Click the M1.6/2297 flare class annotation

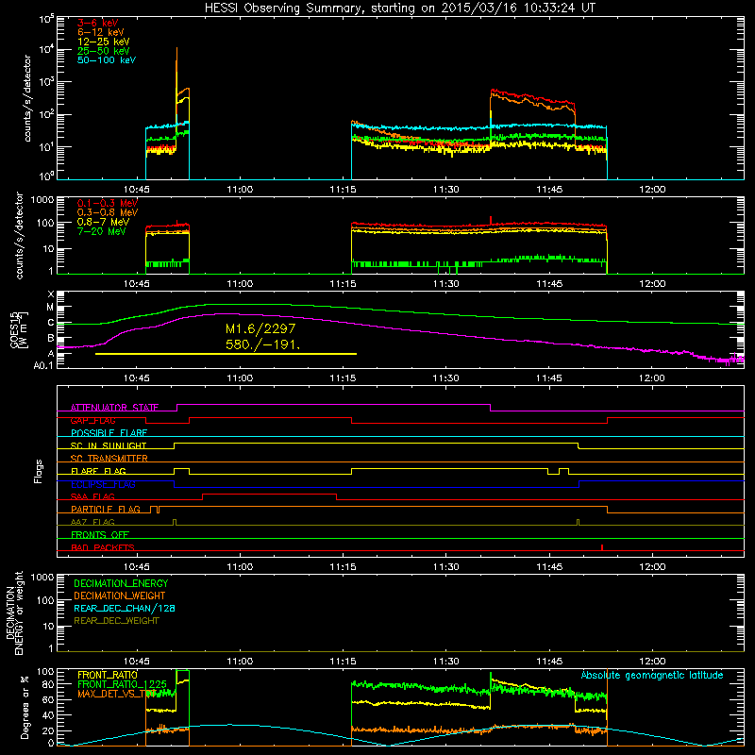pyautogui.click(x=260, y=328)
